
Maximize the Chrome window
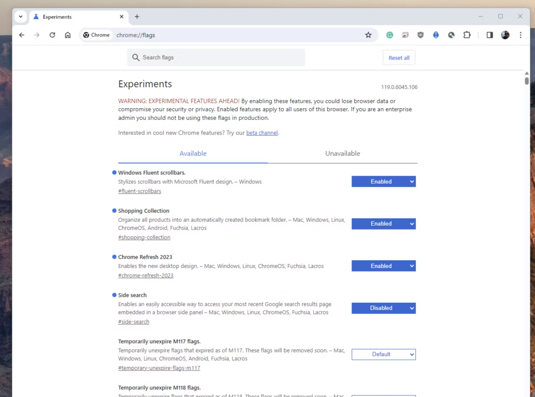(500, 16)
